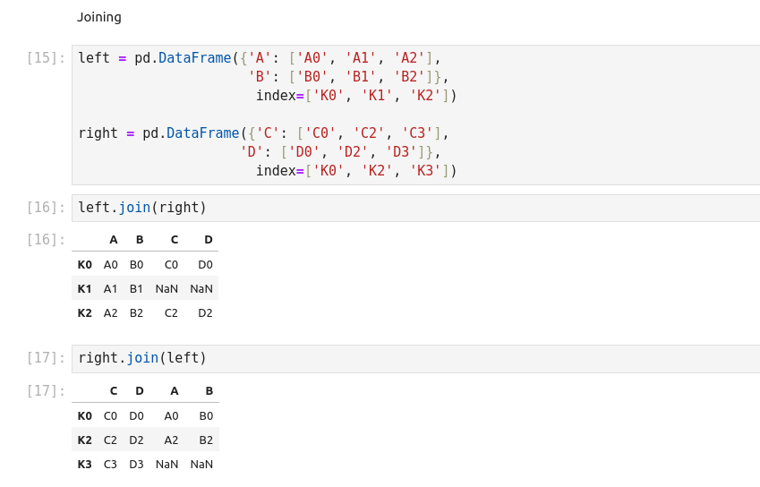Select the K1 row label in first table
The height and width of the screenshot is (487, 760).
tap(85, 288)
